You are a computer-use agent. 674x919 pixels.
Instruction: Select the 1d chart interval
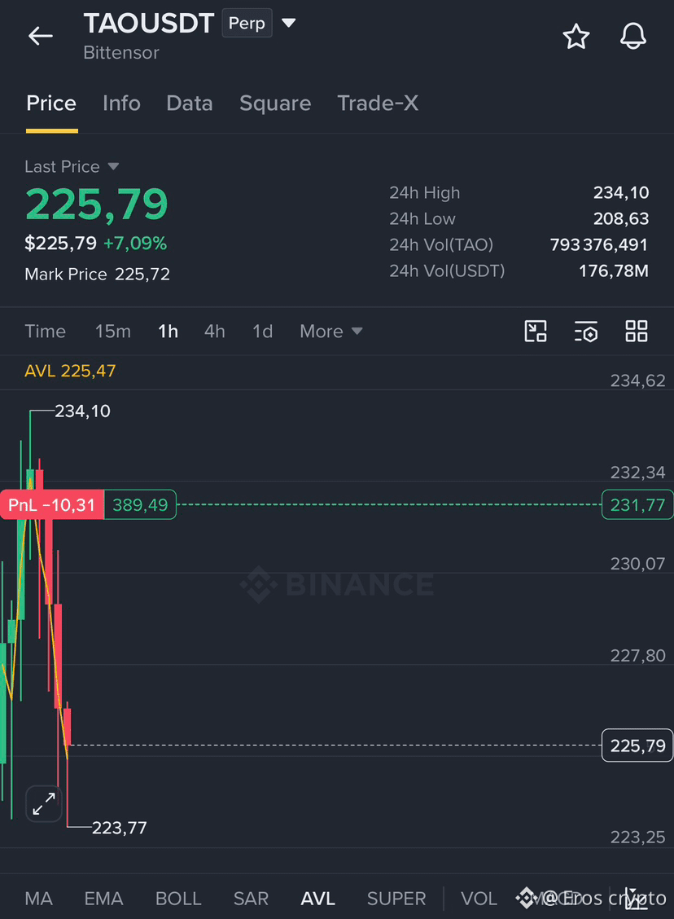tap(262, 331)
